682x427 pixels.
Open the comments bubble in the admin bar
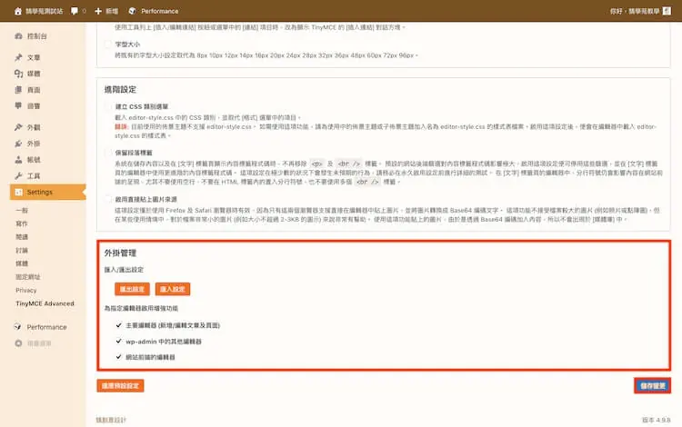75,11
